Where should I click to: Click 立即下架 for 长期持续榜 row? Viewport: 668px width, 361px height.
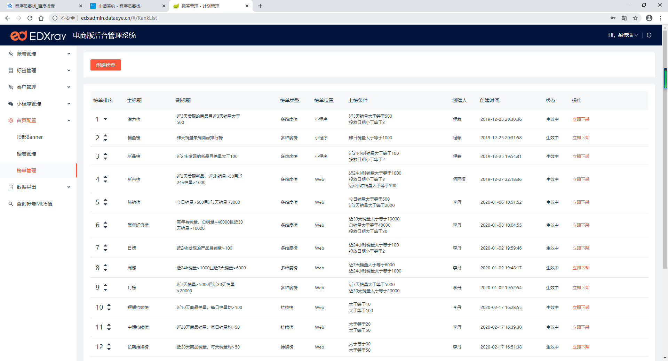tap(581, 347)
